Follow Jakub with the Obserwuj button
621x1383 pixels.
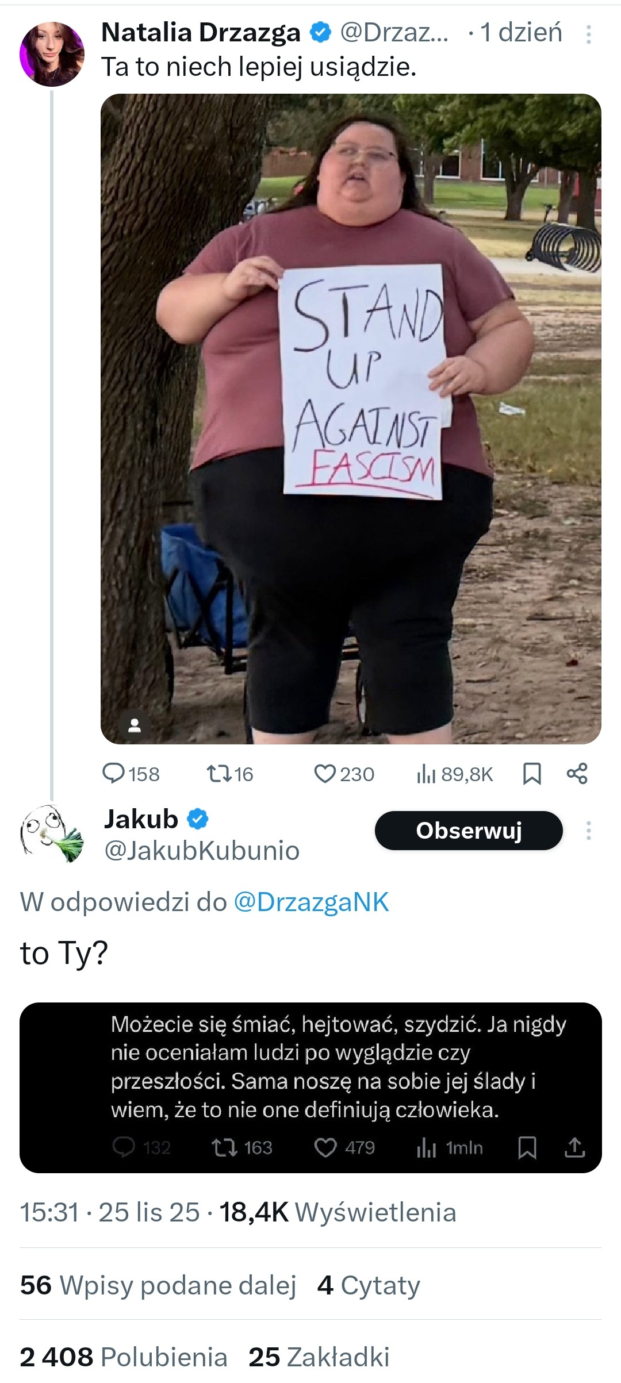point(469,831)
